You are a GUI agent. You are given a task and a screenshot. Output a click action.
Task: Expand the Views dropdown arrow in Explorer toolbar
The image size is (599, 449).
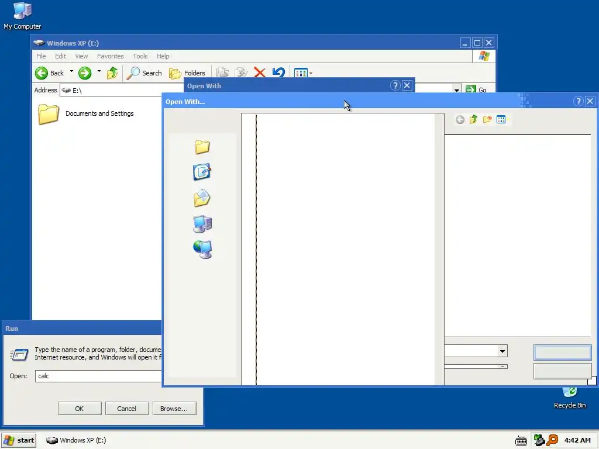pyautogui.click(x=311, y=73)
